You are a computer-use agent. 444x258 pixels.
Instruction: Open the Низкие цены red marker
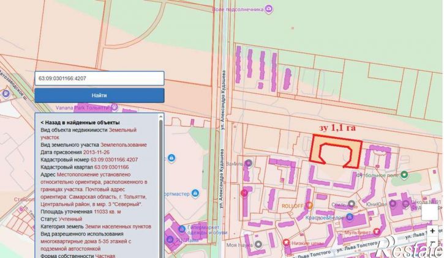(286, 243)
